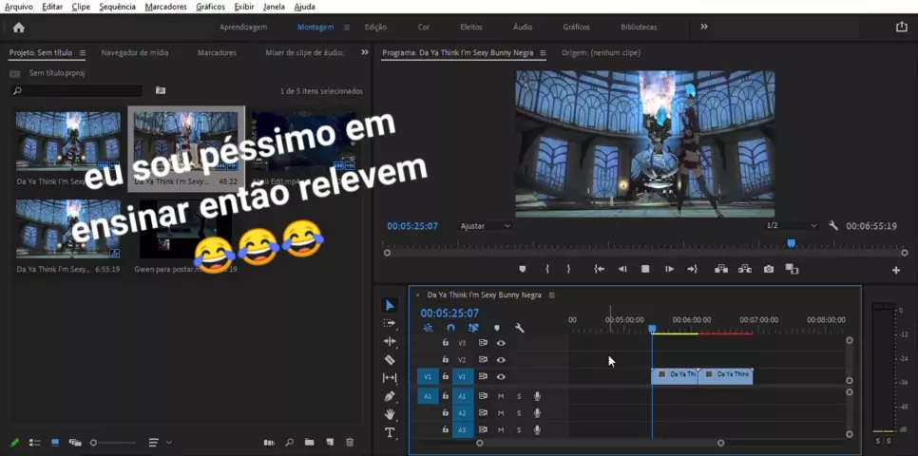Open the Sequência menu

click(117, 7)
